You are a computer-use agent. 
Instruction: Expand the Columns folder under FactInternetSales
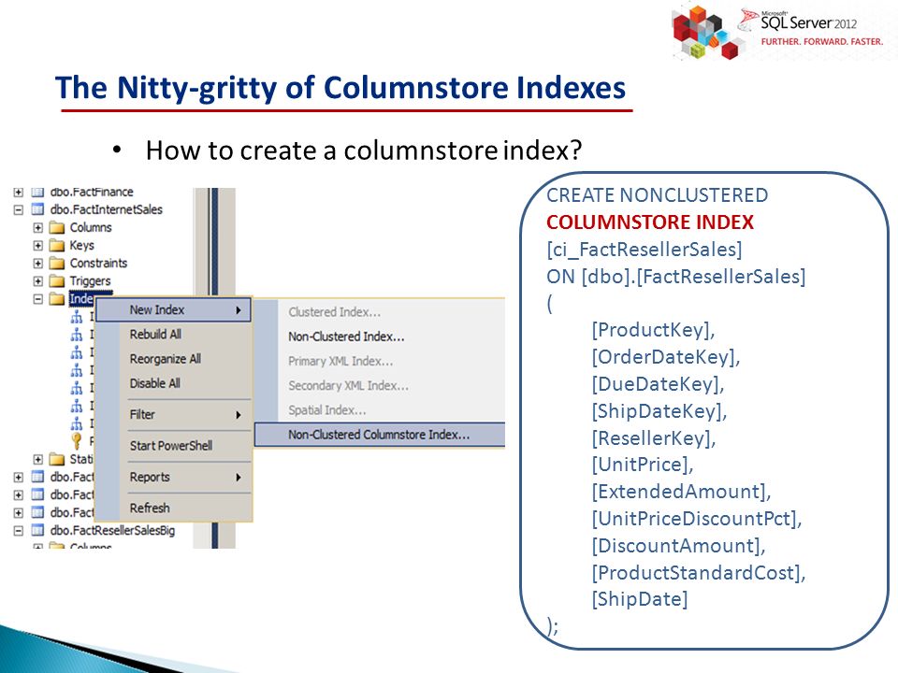[x=37, y=228]
